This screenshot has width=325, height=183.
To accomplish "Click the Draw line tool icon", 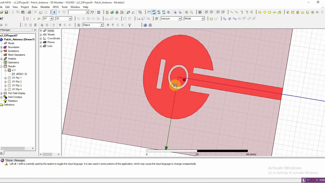I will (232, 12).
